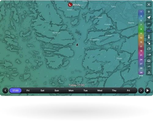Select the wind layer icon
This screenshot has width=153, height=121.
pos(149,31)
